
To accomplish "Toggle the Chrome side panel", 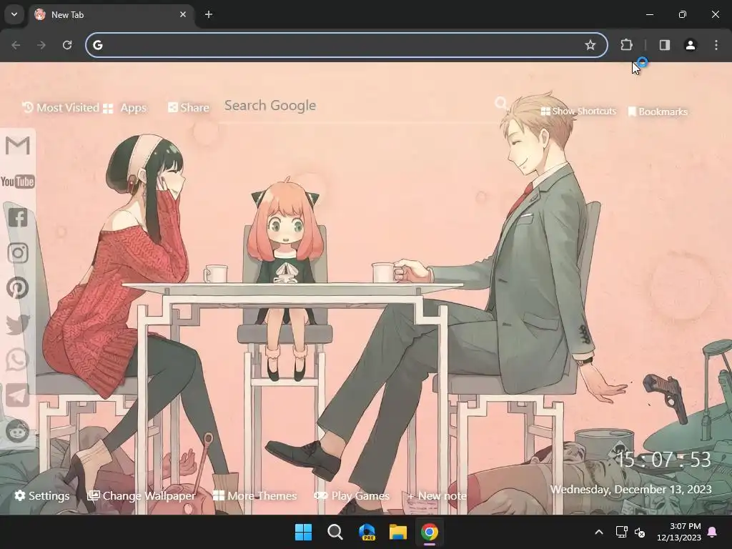I will point(665,45).
